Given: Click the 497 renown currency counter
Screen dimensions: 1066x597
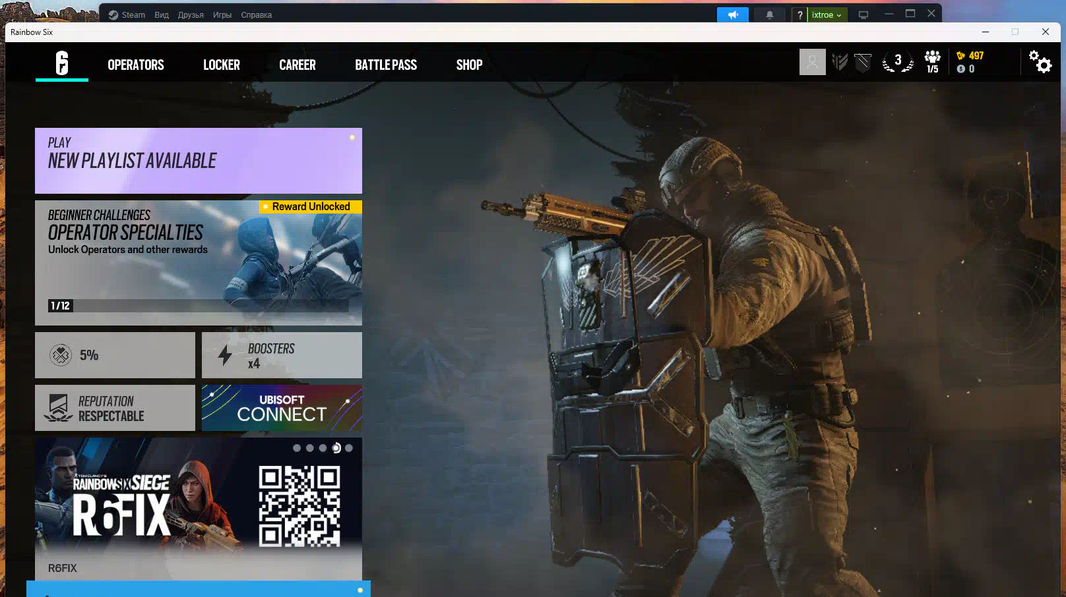Looking at the screenshot, I should pos(970,56).
